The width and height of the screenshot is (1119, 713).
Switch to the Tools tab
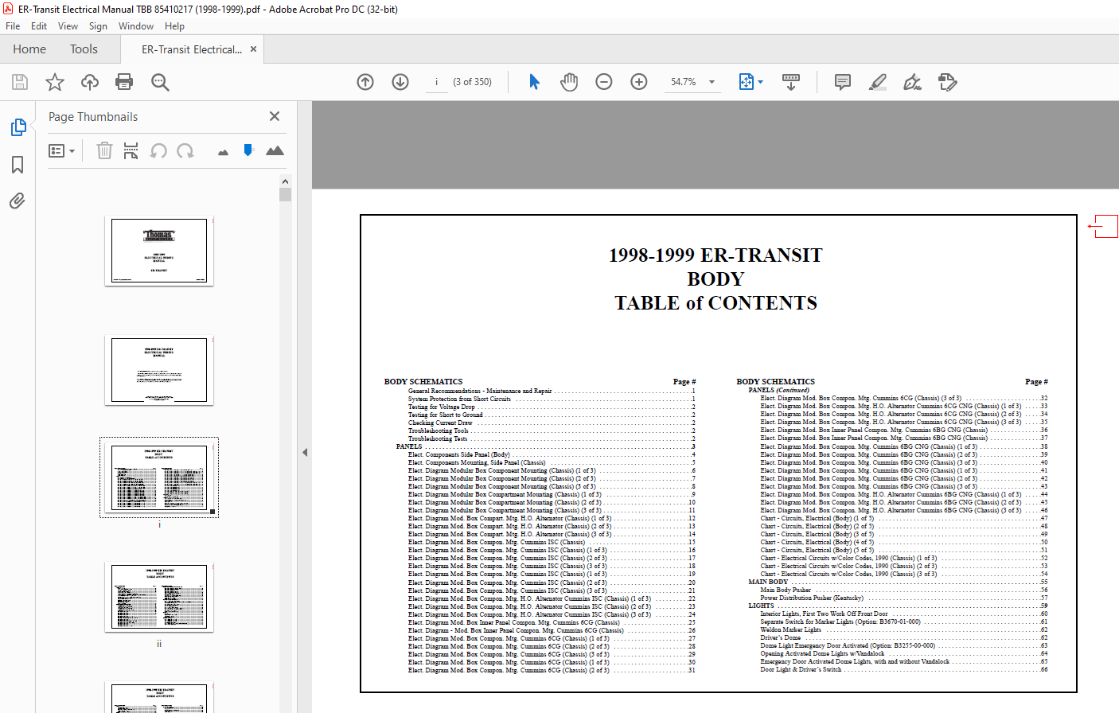[84, 49]
